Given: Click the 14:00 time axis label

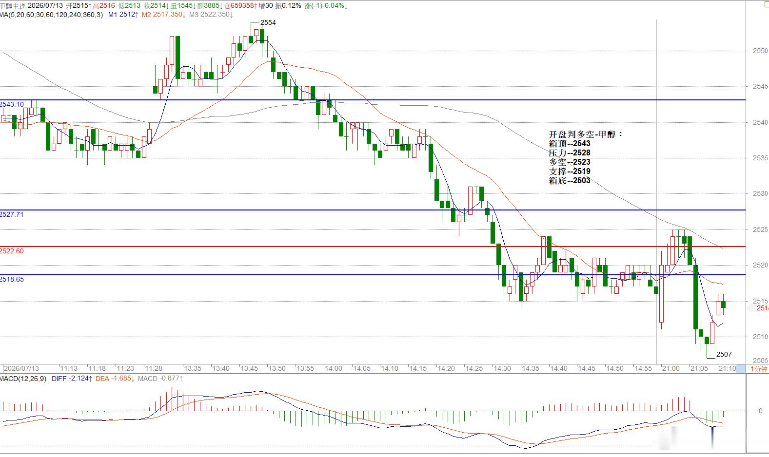Looking at the screenshot, I should [334, 368].
